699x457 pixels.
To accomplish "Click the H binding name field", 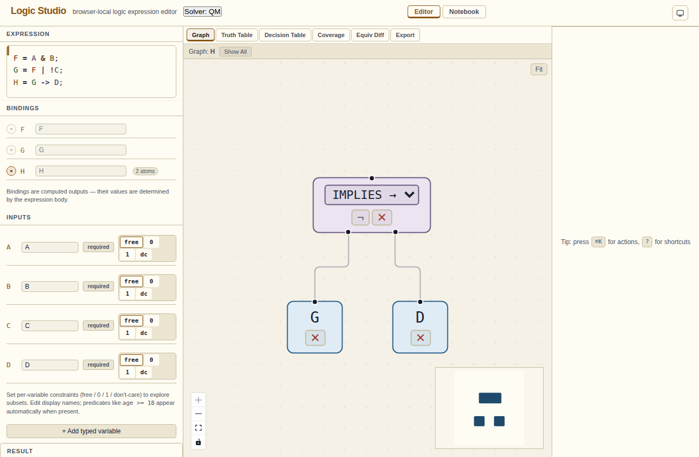I will (81, 171).
